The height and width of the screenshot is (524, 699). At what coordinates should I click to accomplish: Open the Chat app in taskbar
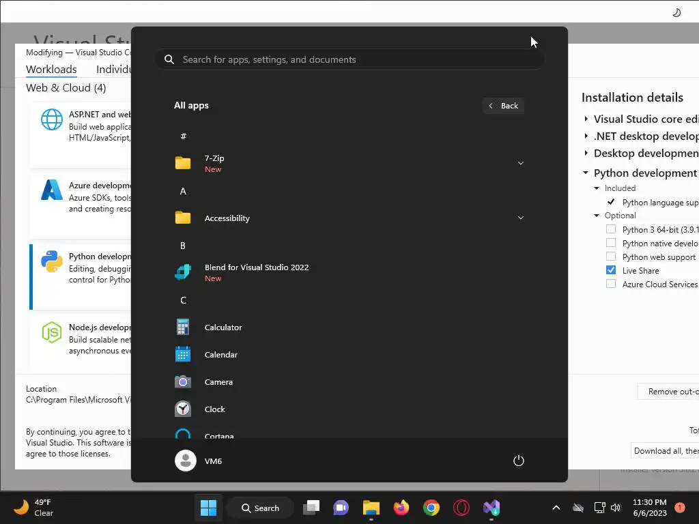[341, 508]
